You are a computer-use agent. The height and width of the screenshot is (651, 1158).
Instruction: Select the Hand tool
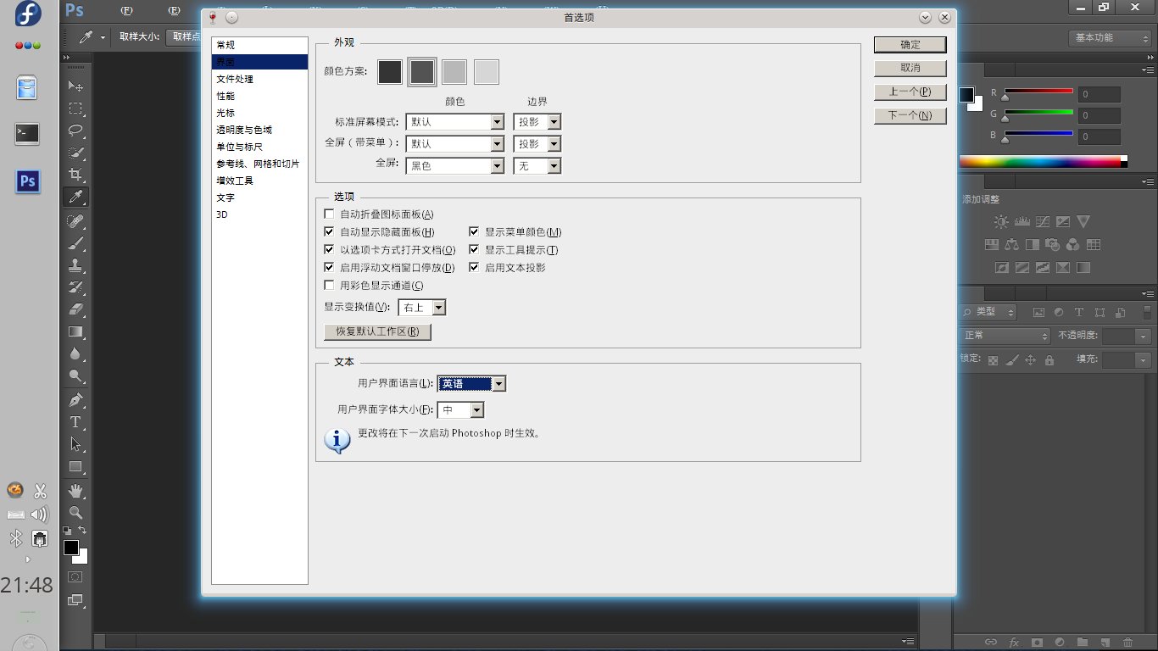pos(75,490)
